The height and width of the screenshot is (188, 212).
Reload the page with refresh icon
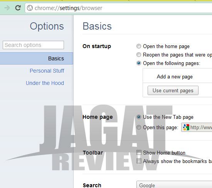pos(18,8)
